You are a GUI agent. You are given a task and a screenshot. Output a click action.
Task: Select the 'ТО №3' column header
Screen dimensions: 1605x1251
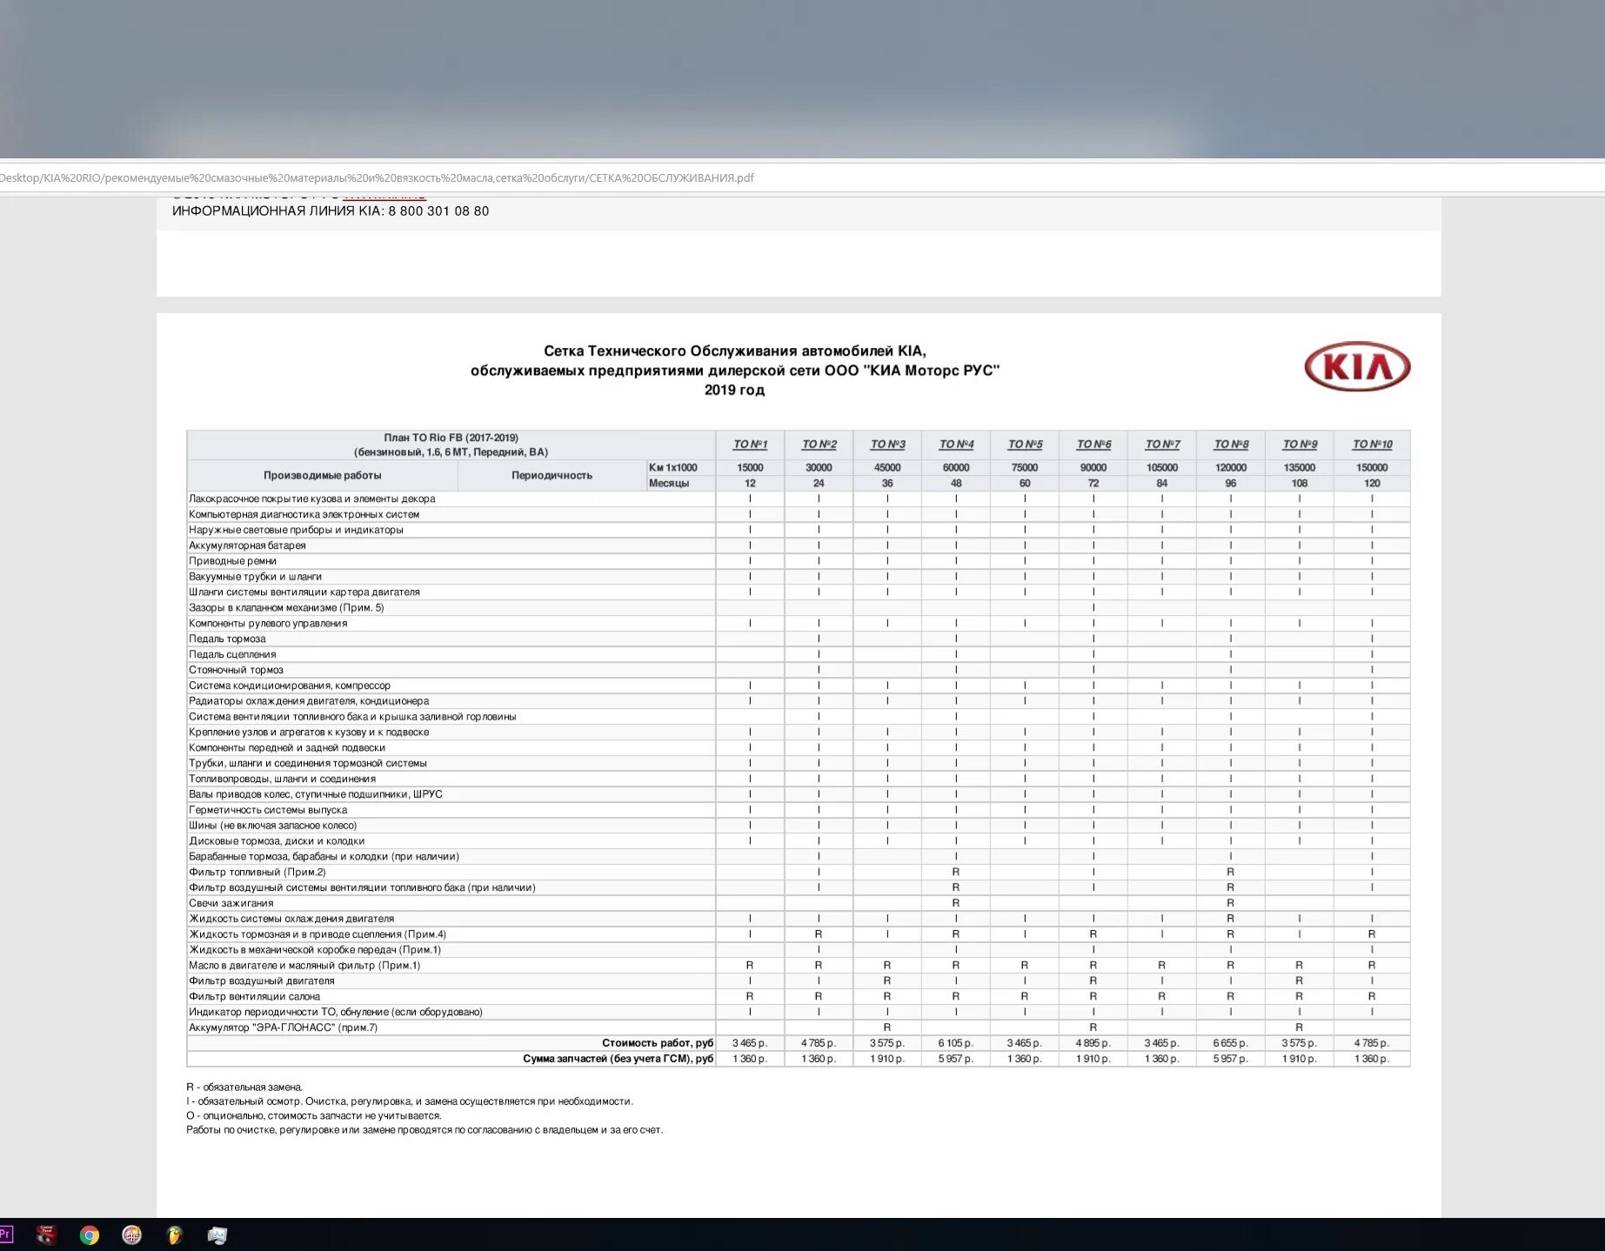pyautogui.click(x=887, y=445)
